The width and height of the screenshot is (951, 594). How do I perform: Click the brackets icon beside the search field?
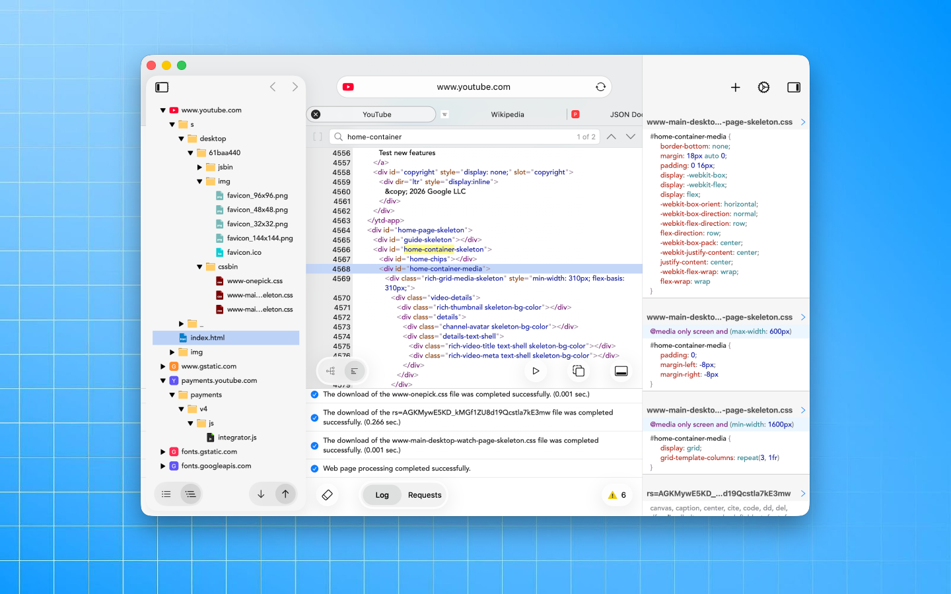pos(318,137)
